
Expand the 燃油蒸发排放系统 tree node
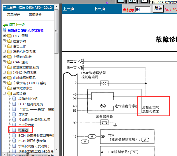coord(4,67)
